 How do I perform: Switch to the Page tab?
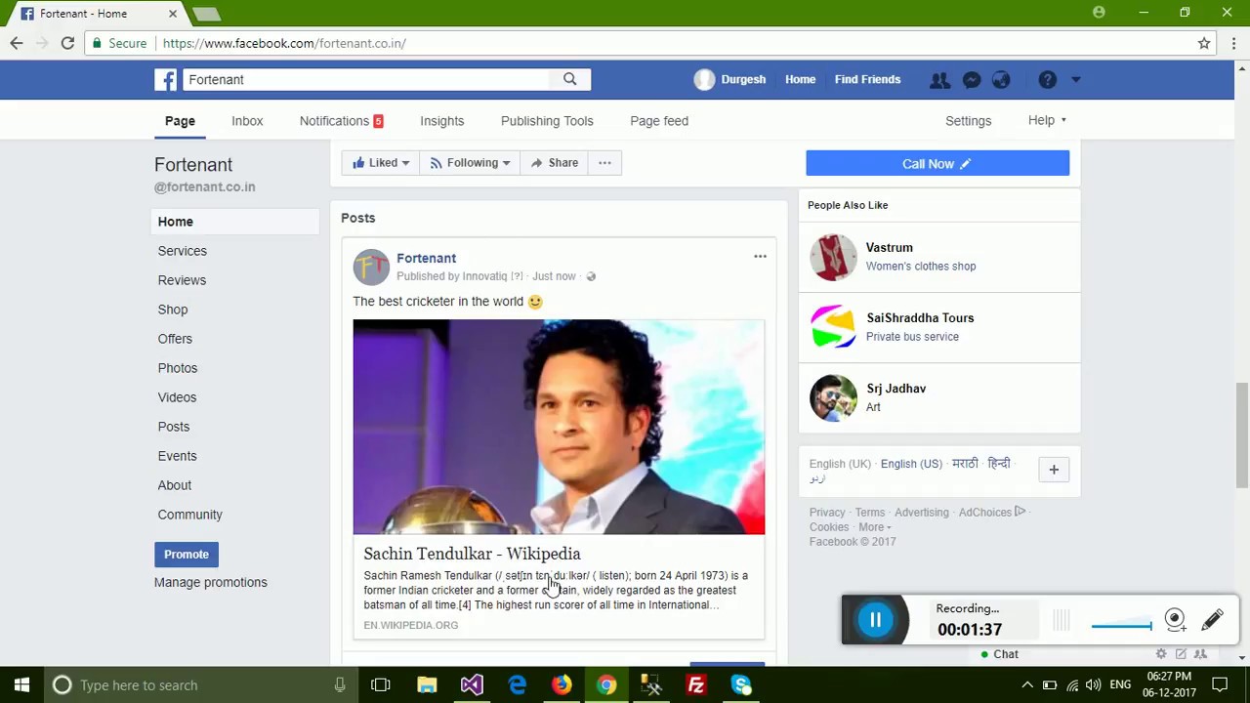(180, 121)
